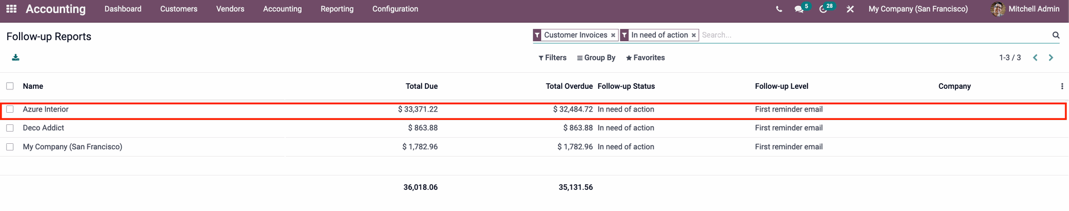The height and width of the screenshot is (211, 1069).
Task: Click the search magnifier icon
Action: [x=1056, y=35]
